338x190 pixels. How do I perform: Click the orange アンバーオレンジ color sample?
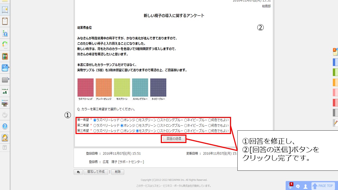point(104,88)
